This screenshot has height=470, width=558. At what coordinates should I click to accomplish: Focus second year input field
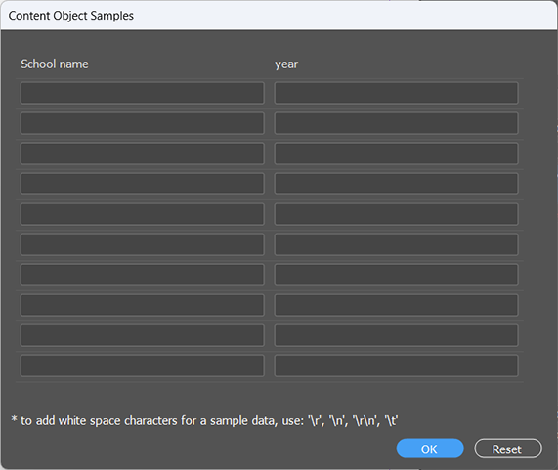click(396, 123)
